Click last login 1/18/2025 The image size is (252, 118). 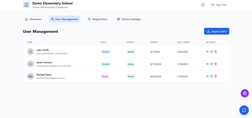(183, 77)
